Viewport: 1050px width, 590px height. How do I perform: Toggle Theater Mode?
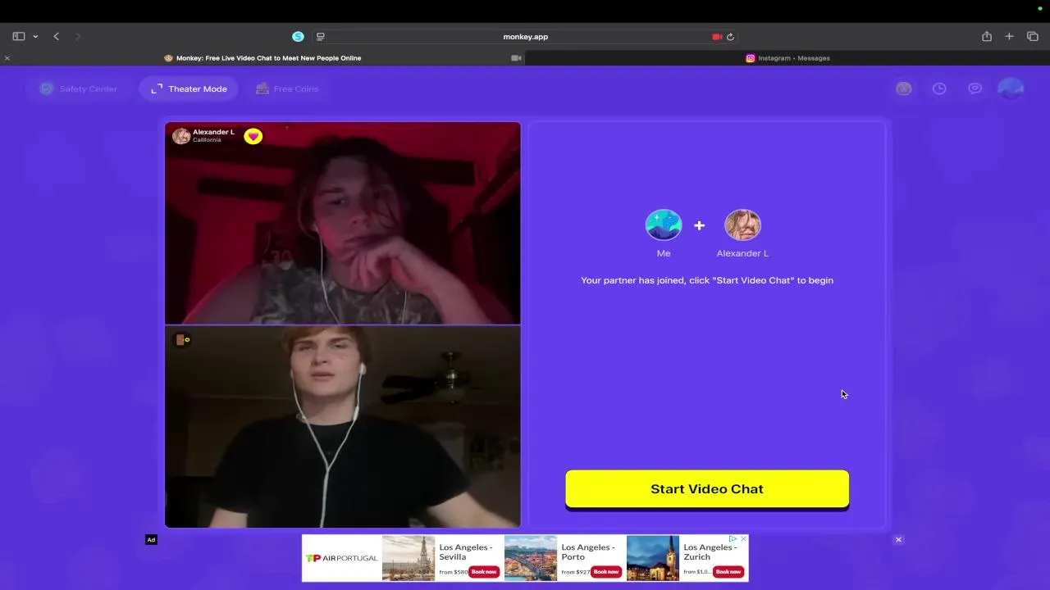pos(189,88)
